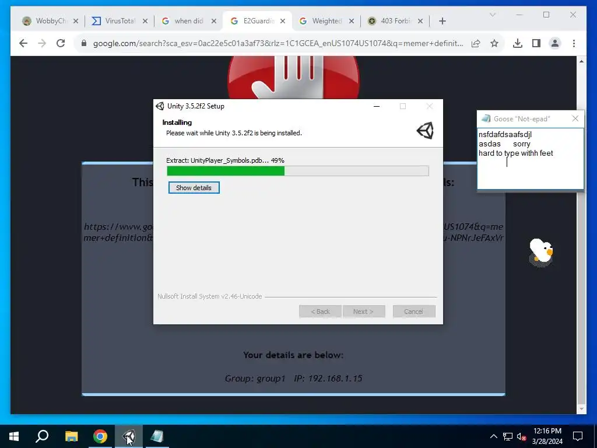Click Unity installer taskbar icon
The image size is (597, 448).
129,436
